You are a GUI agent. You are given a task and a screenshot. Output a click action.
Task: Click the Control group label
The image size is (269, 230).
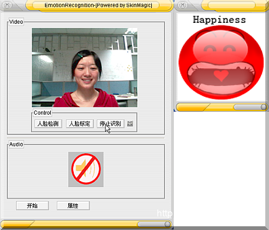(42, 113)
